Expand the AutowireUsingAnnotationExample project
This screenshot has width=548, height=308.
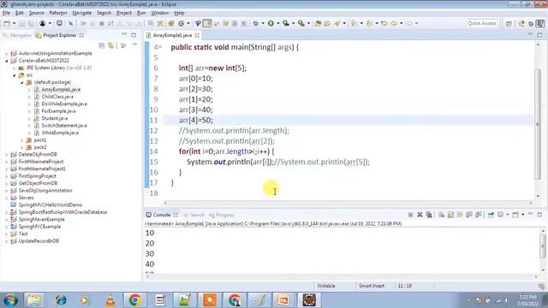(x=6, y=53)
